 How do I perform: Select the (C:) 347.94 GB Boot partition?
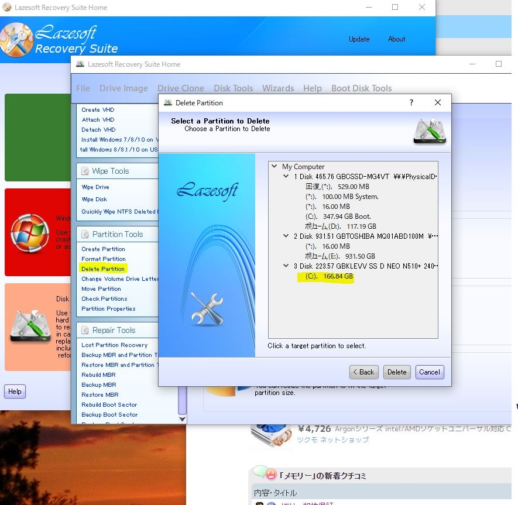[338, 217]
